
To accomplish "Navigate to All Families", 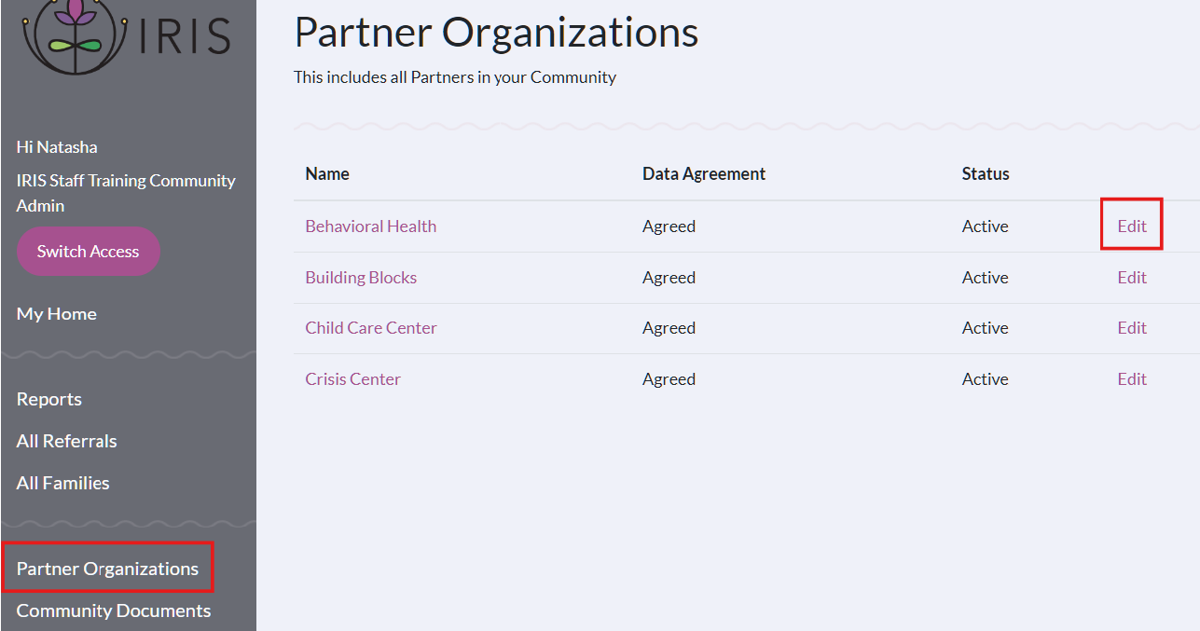I will tap(63, 483).
